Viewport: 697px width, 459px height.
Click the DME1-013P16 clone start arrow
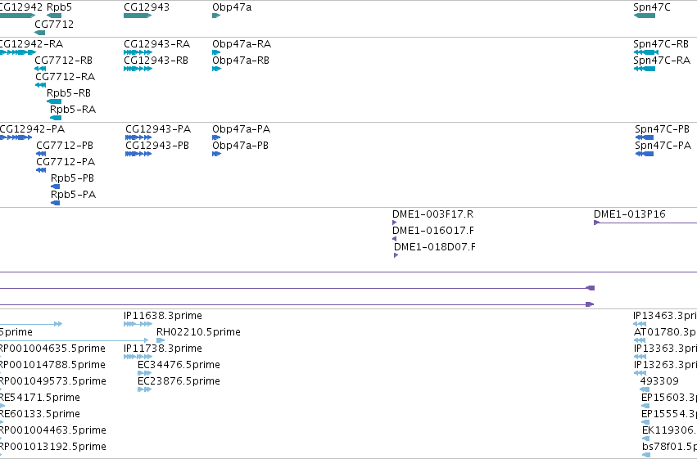pyautogui.click(x=596, y=223)
